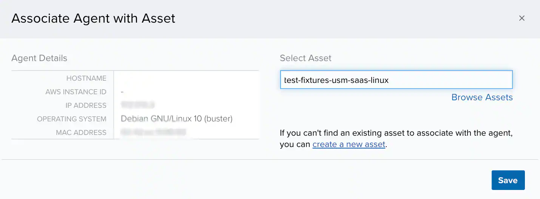
Task: Click the 'Associate Agent with Asset' title
Action: coord(93,18)
